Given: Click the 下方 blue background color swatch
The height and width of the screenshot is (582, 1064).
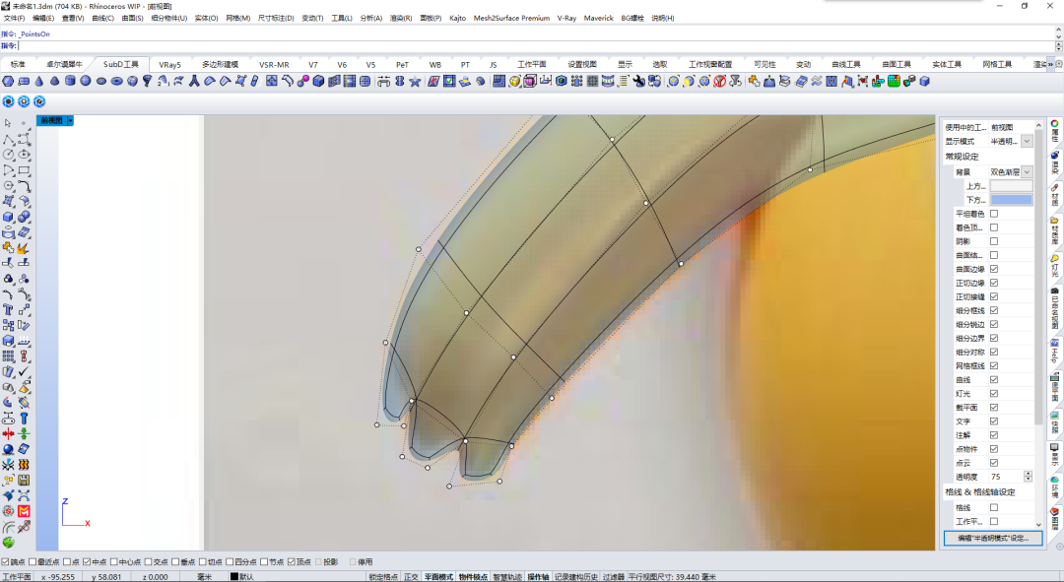Looking at the screenshot, I should 1011,200.
